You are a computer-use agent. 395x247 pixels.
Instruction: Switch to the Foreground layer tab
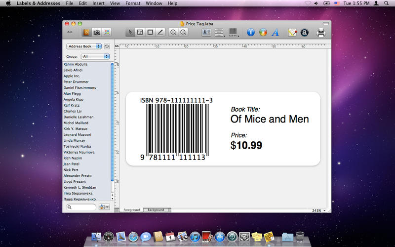tap(131, 209)
